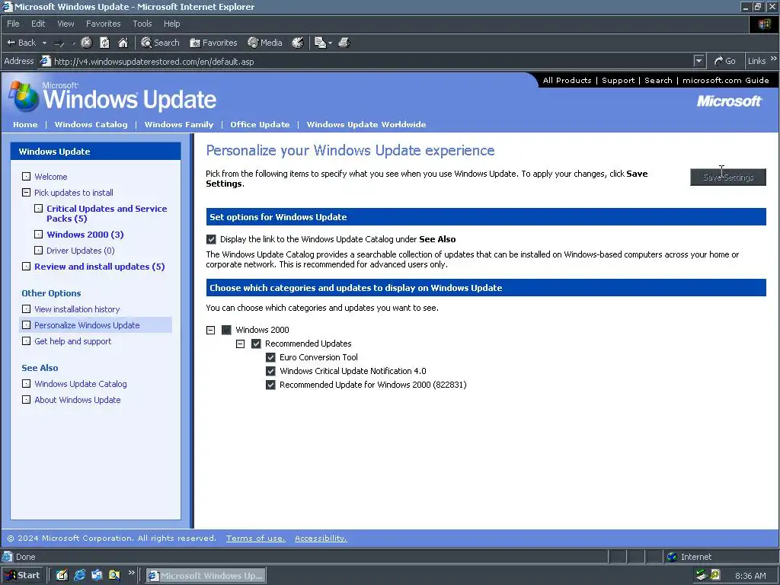The width and height of the screenshot is (780, 585).
Task: Toggle the Windows 2000 category checkbox
Action: point(226,330)
